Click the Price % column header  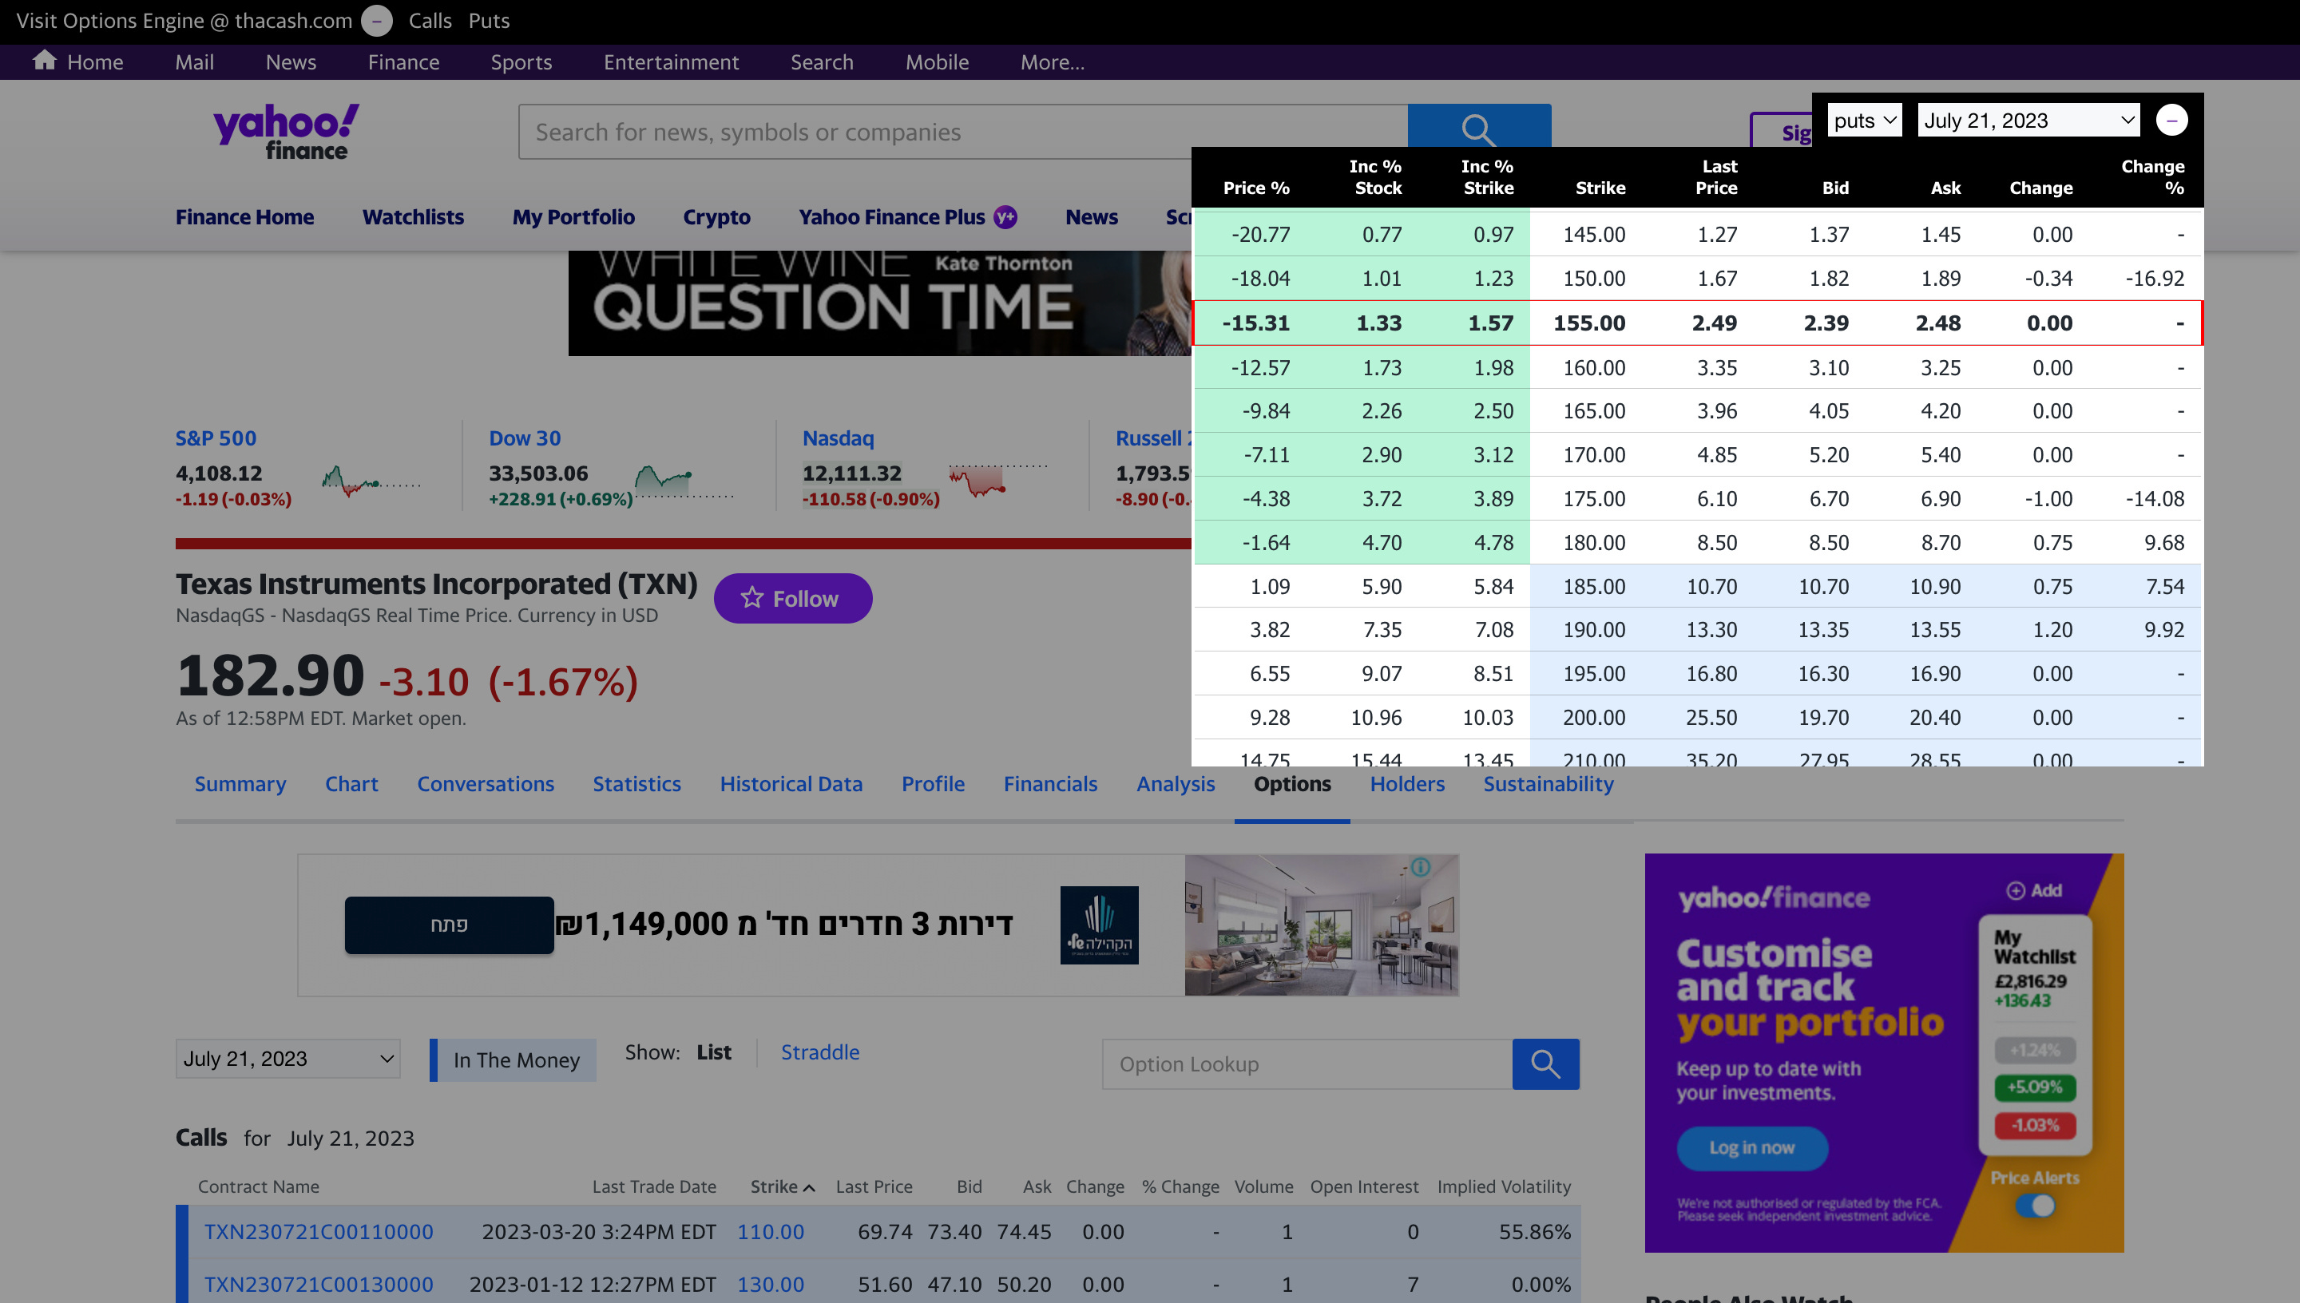click(x=1256, y=188)
